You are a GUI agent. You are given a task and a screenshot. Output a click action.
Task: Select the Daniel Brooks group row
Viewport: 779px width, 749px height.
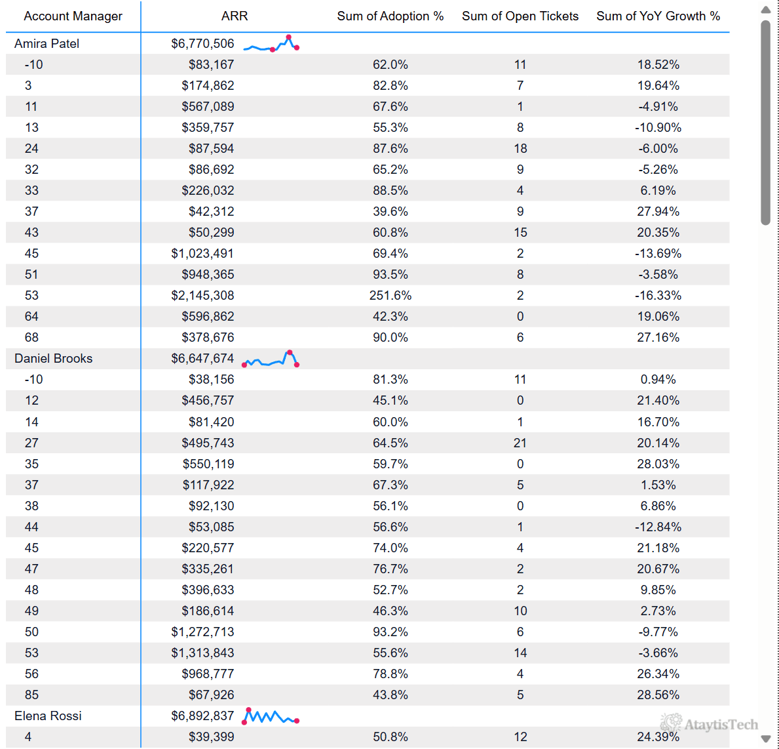368,359
